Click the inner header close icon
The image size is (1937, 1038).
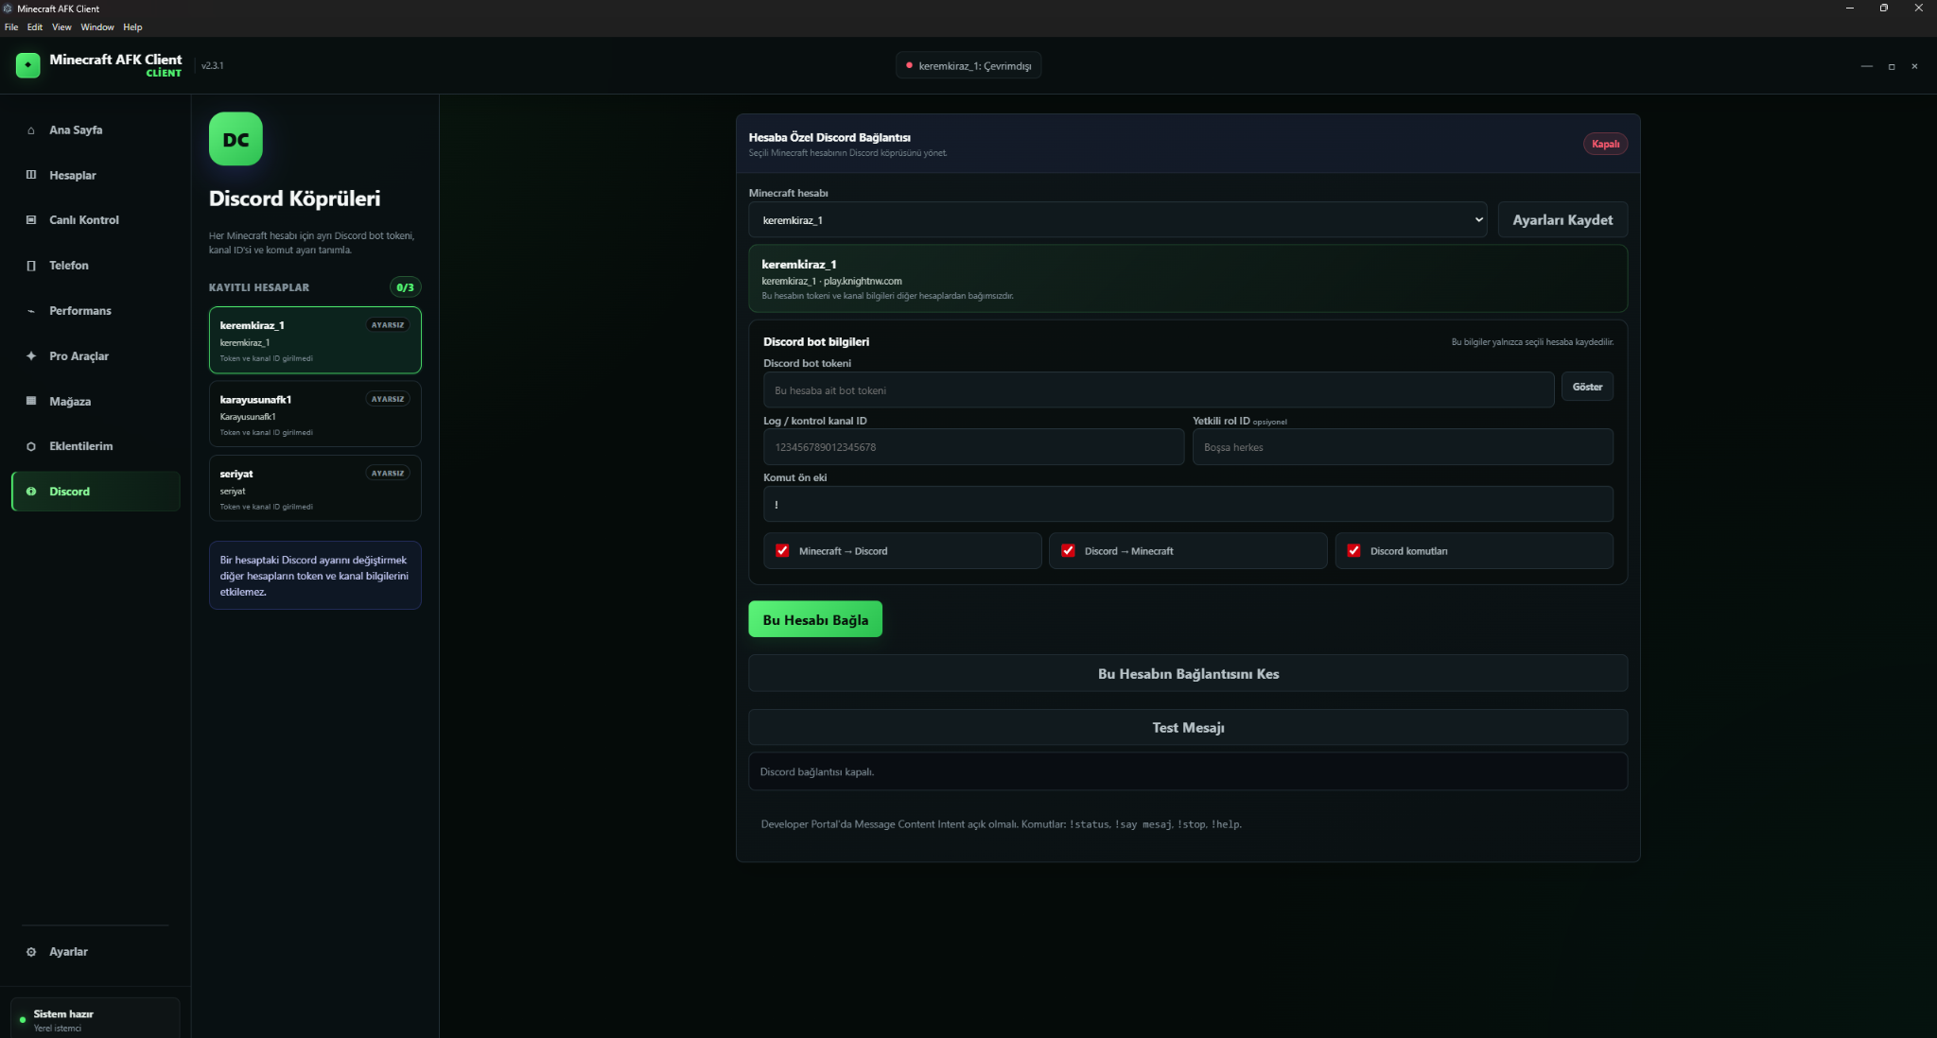point(1914,66)
